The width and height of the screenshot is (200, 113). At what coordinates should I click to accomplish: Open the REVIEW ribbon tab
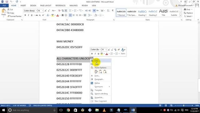coord(85,6)
